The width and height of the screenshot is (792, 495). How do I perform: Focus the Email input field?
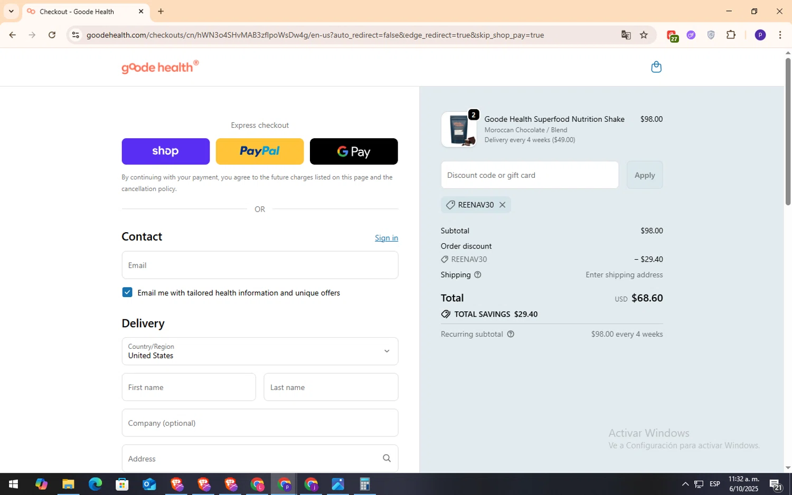click(x=260, y=265)
